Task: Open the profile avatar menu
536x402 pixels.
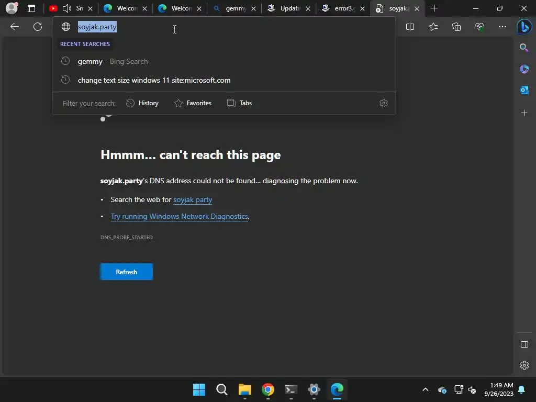Action: pyautogui.click(x=12, y=8)
